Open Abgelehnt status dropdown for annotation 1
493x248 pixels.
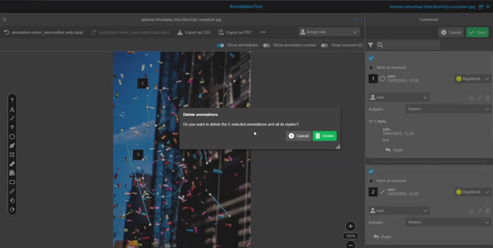473,79
